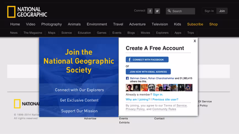
Task: Open the Photography section
Action: point(51,24)
